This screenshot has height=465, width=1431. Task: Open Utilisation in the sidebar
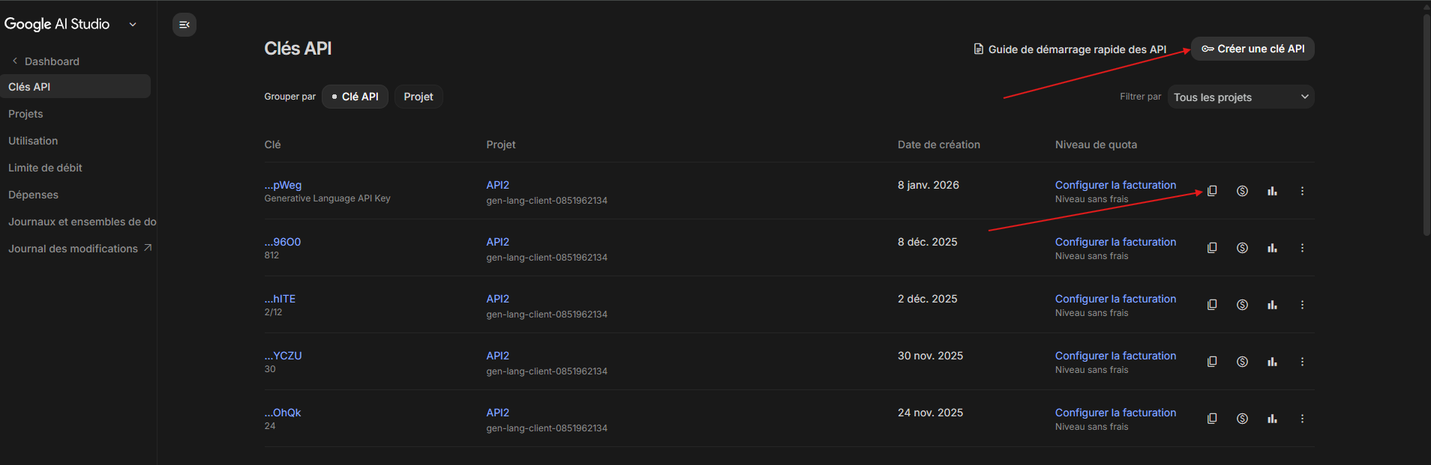[x=33, y=141]
